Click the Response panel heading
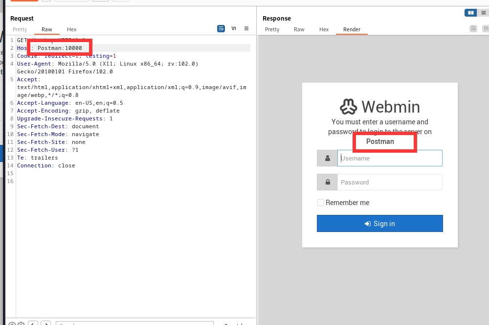Image resolution: width=489 pixels, height=325 pixels. point(277,19)
